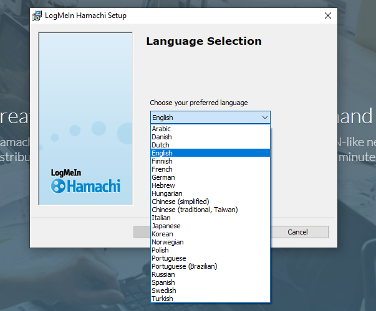Choose Japanese in the dropdown

coord(210,226)
